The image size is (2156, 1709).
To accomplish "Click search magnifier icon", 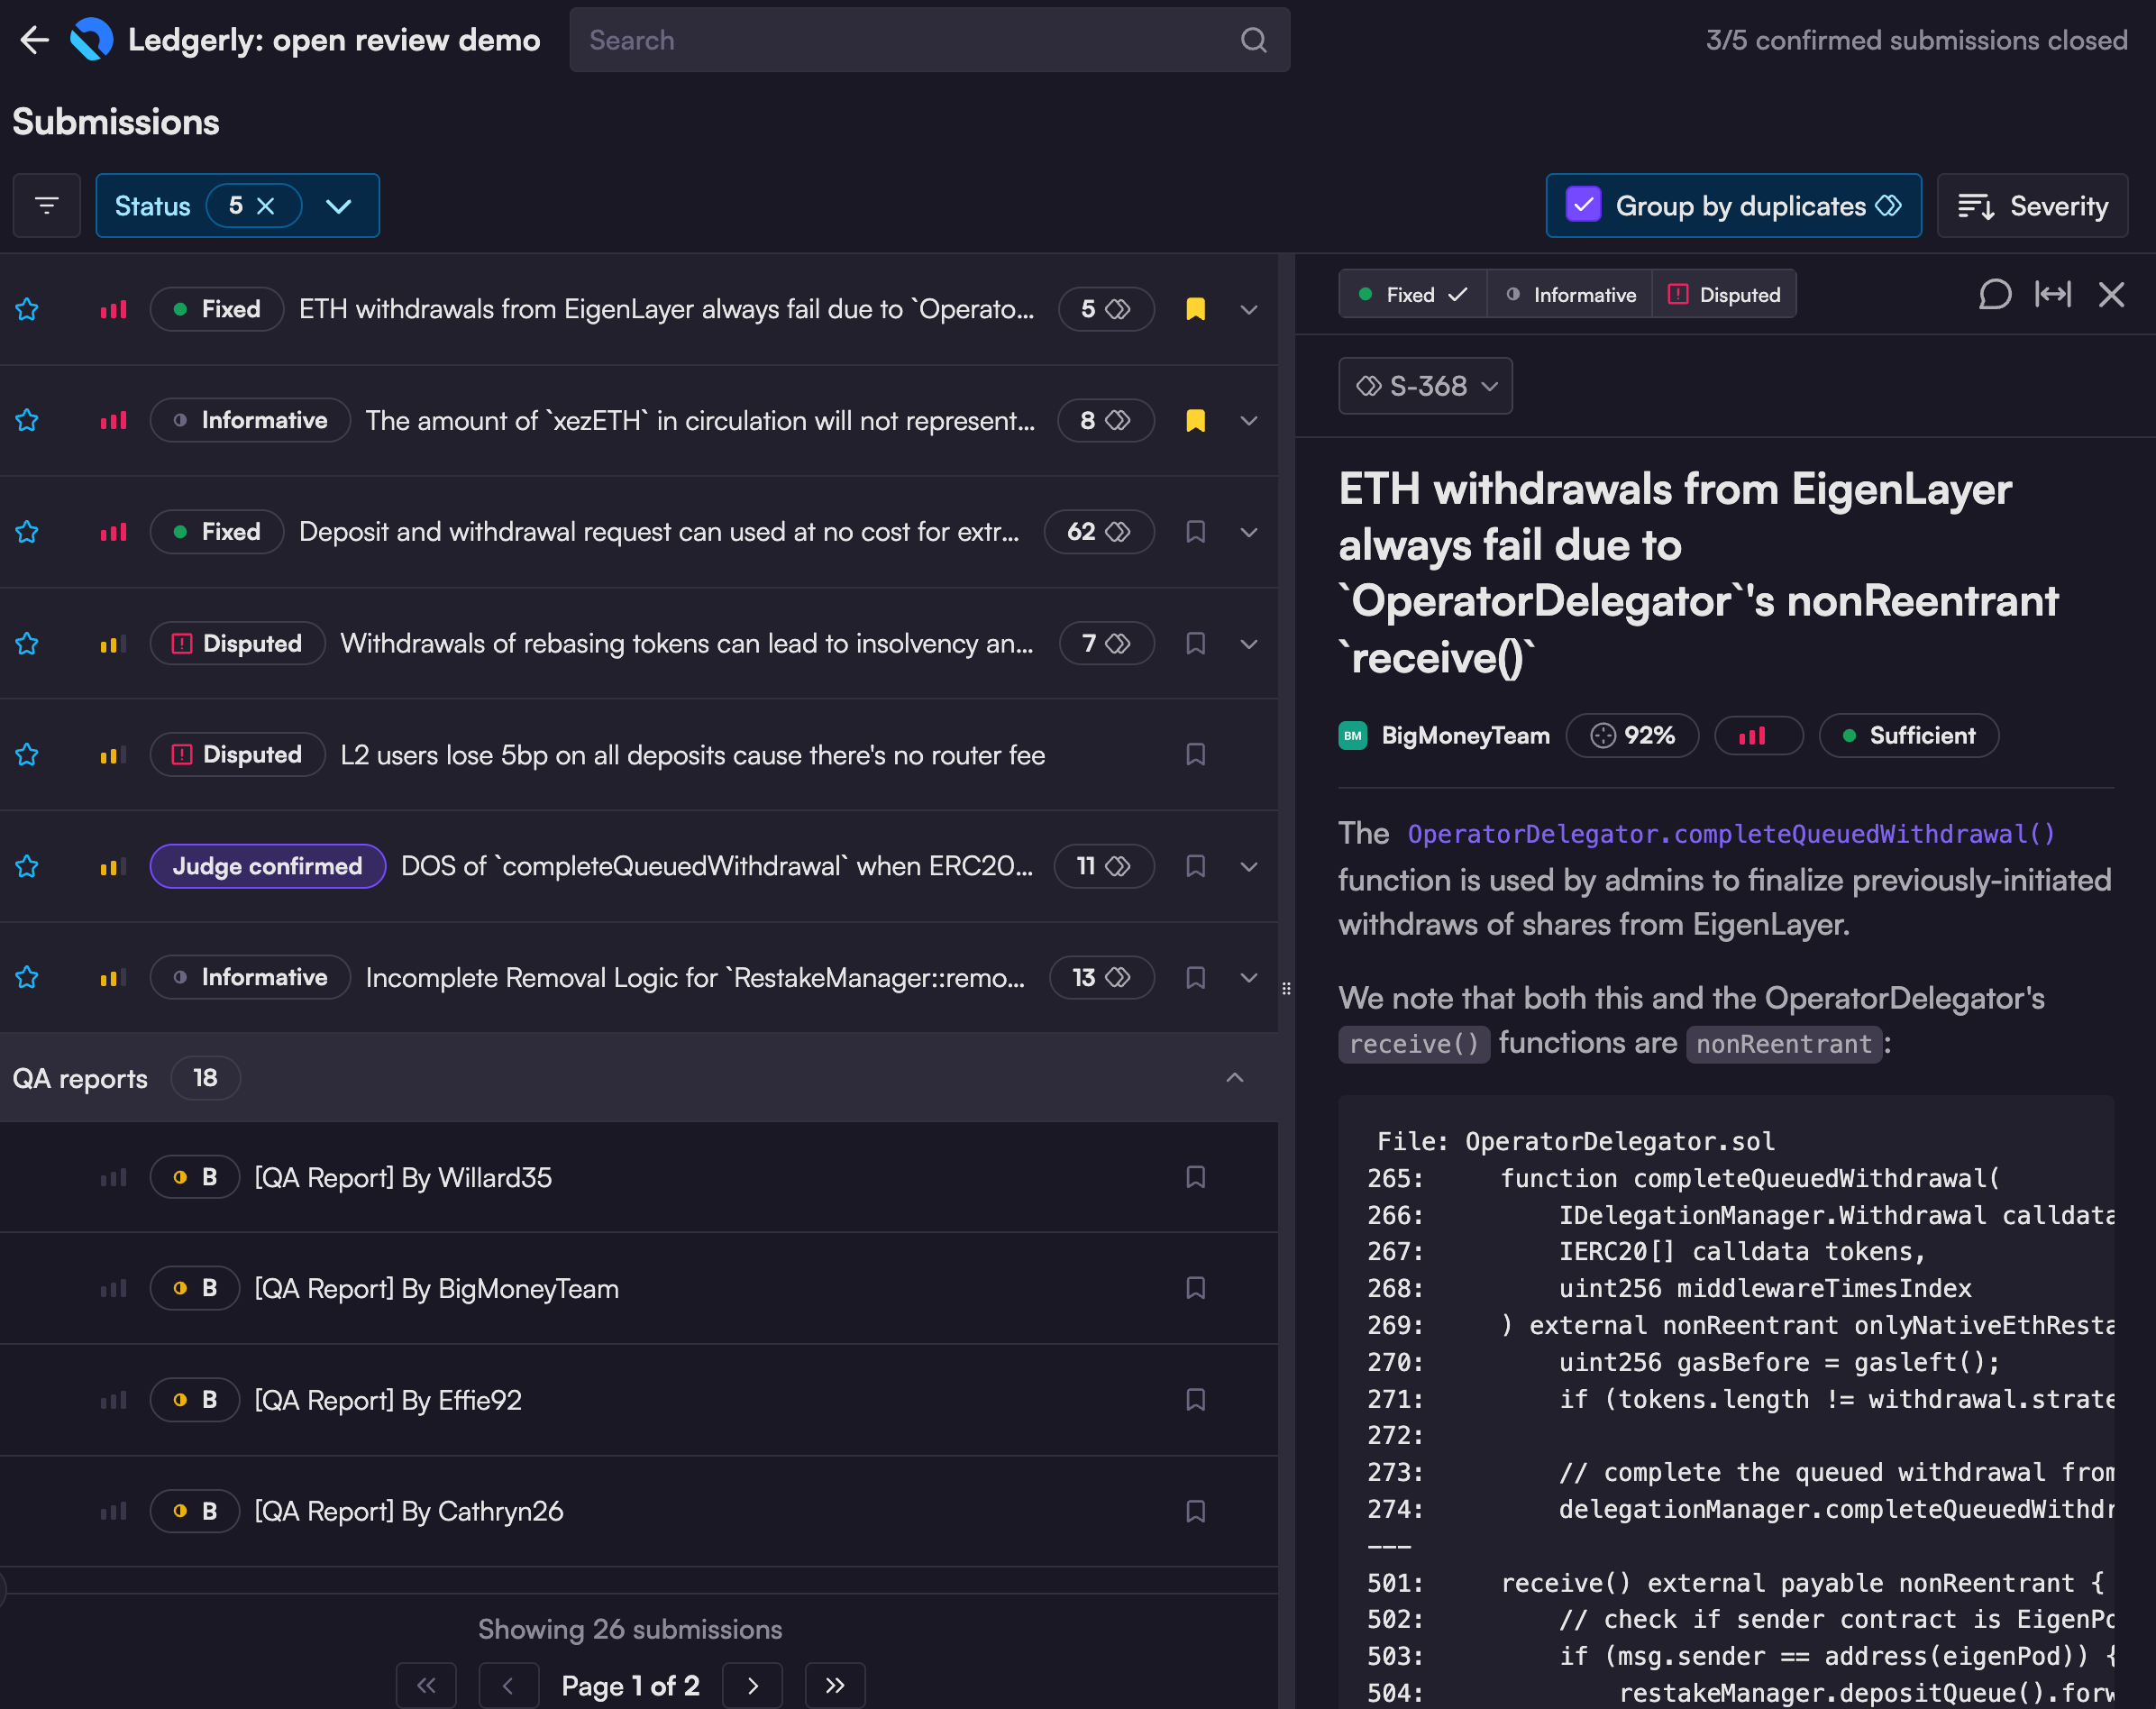I will [x=1253, y=40].
